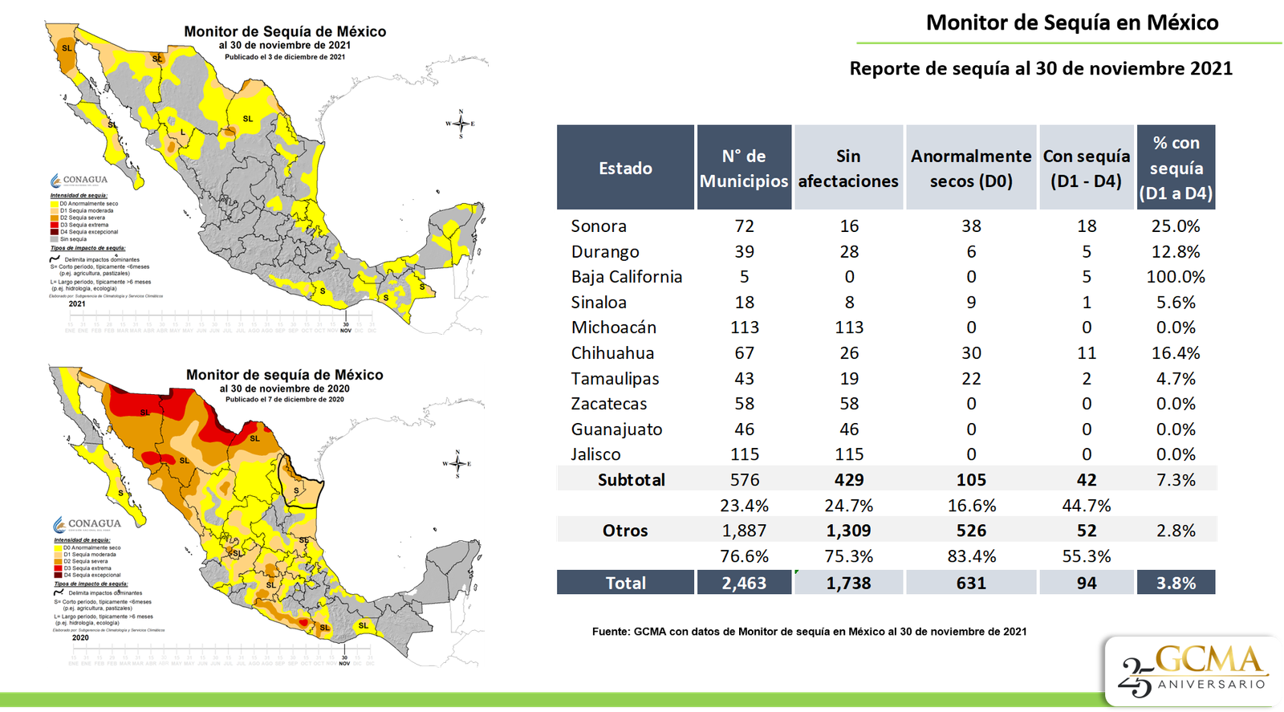
Task: Click the Subtotal municipios value 576
Action: click(744, 480)
